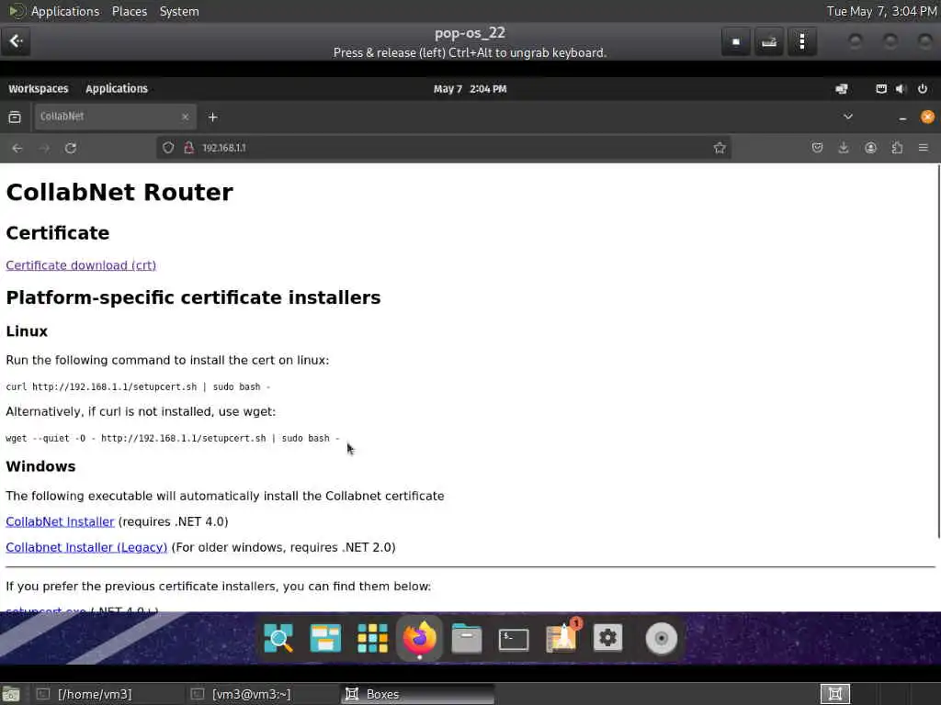
Task: Open the guest power menu icon
Action: pyautogui.click(x=923, y=89)
